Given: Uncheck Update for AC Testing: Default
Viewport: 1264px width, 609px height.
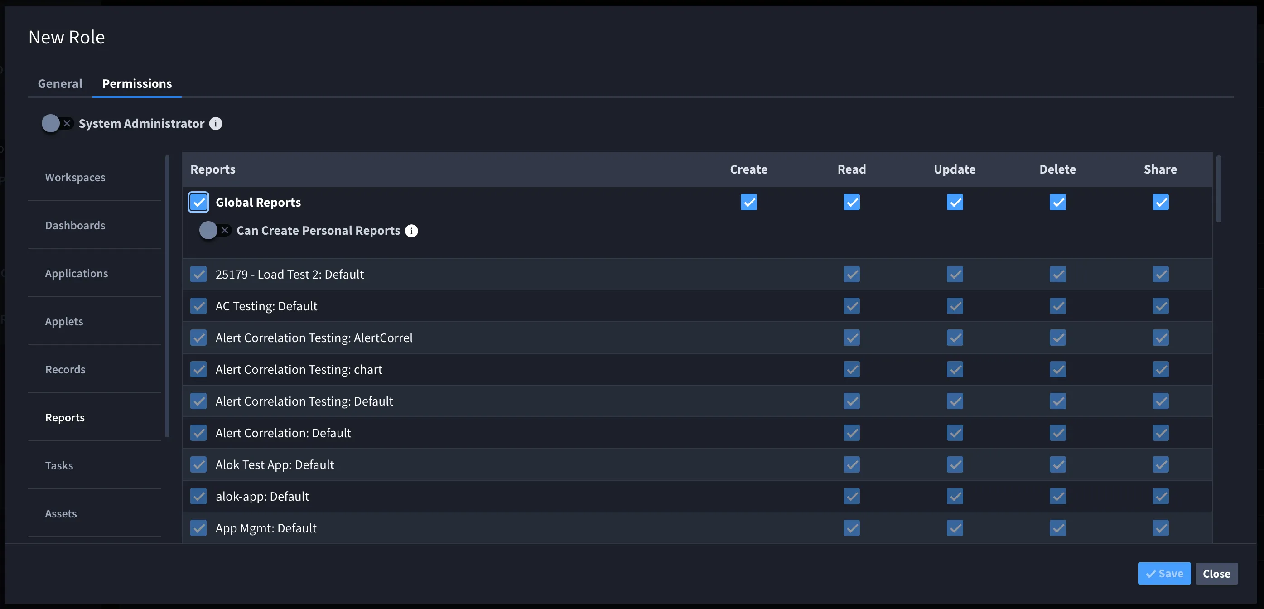Looking at the screenshot, I should 955,306.
